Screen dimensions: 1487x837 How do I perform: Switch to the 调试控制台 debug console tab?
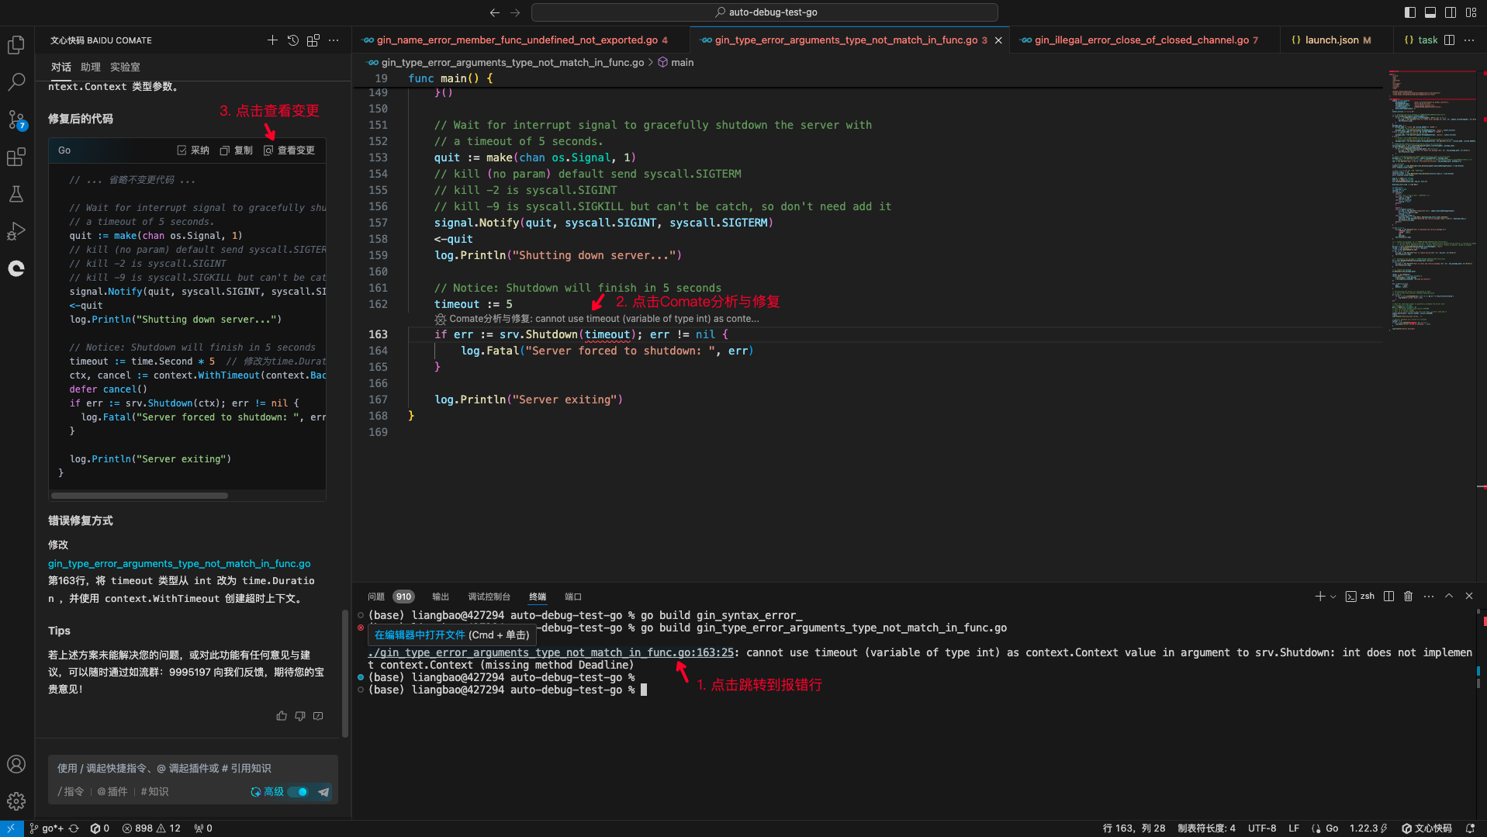pyautogui.click(x=489, y=597)
